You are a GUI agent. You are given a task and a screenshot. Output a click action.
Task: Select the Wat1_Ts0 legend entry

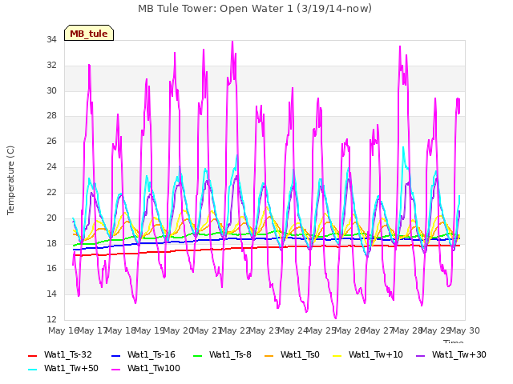tap(292, 354)
